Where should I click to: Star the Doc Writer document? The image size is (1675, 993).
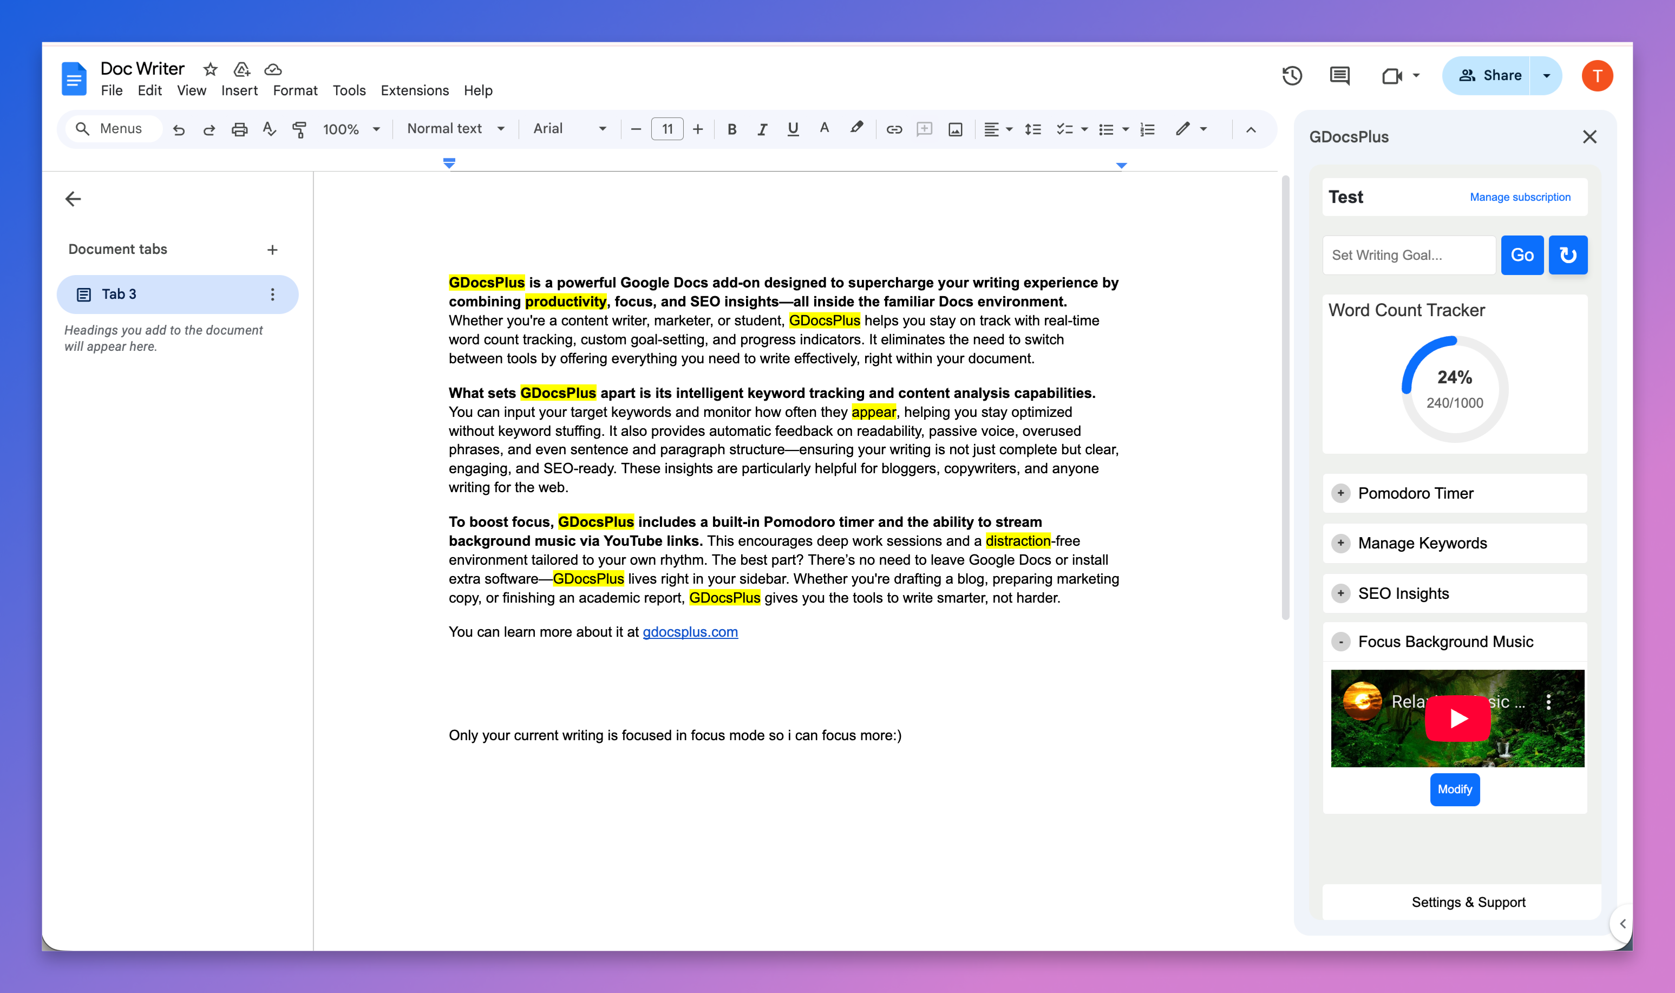[x=210, y=69]
